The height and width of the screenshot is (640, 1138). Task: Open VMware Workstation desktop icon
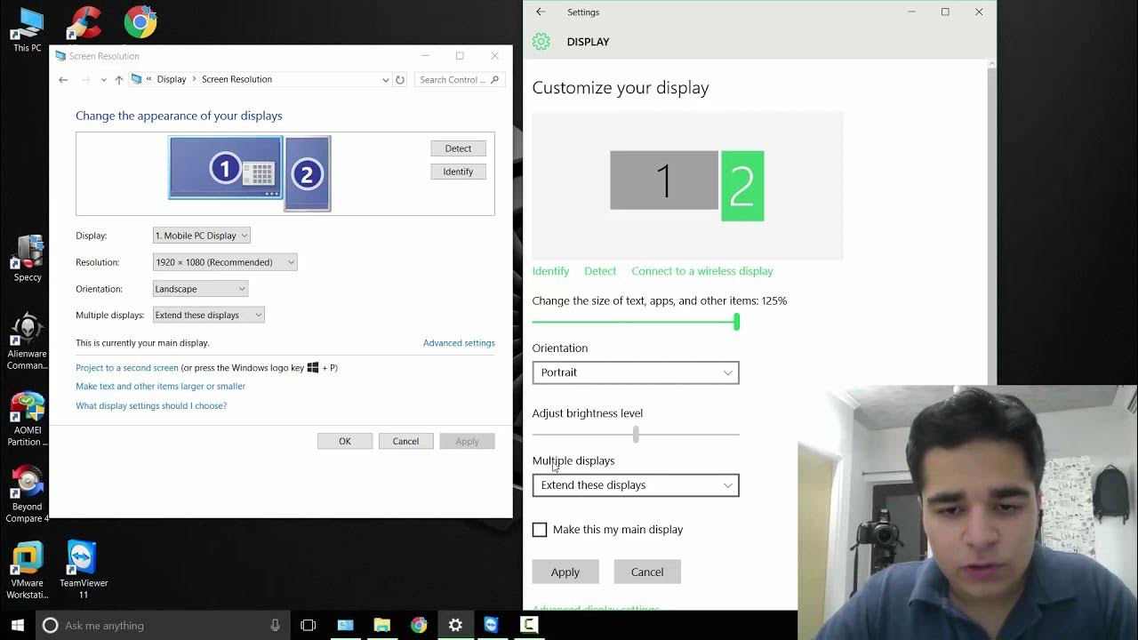(28, 571)
